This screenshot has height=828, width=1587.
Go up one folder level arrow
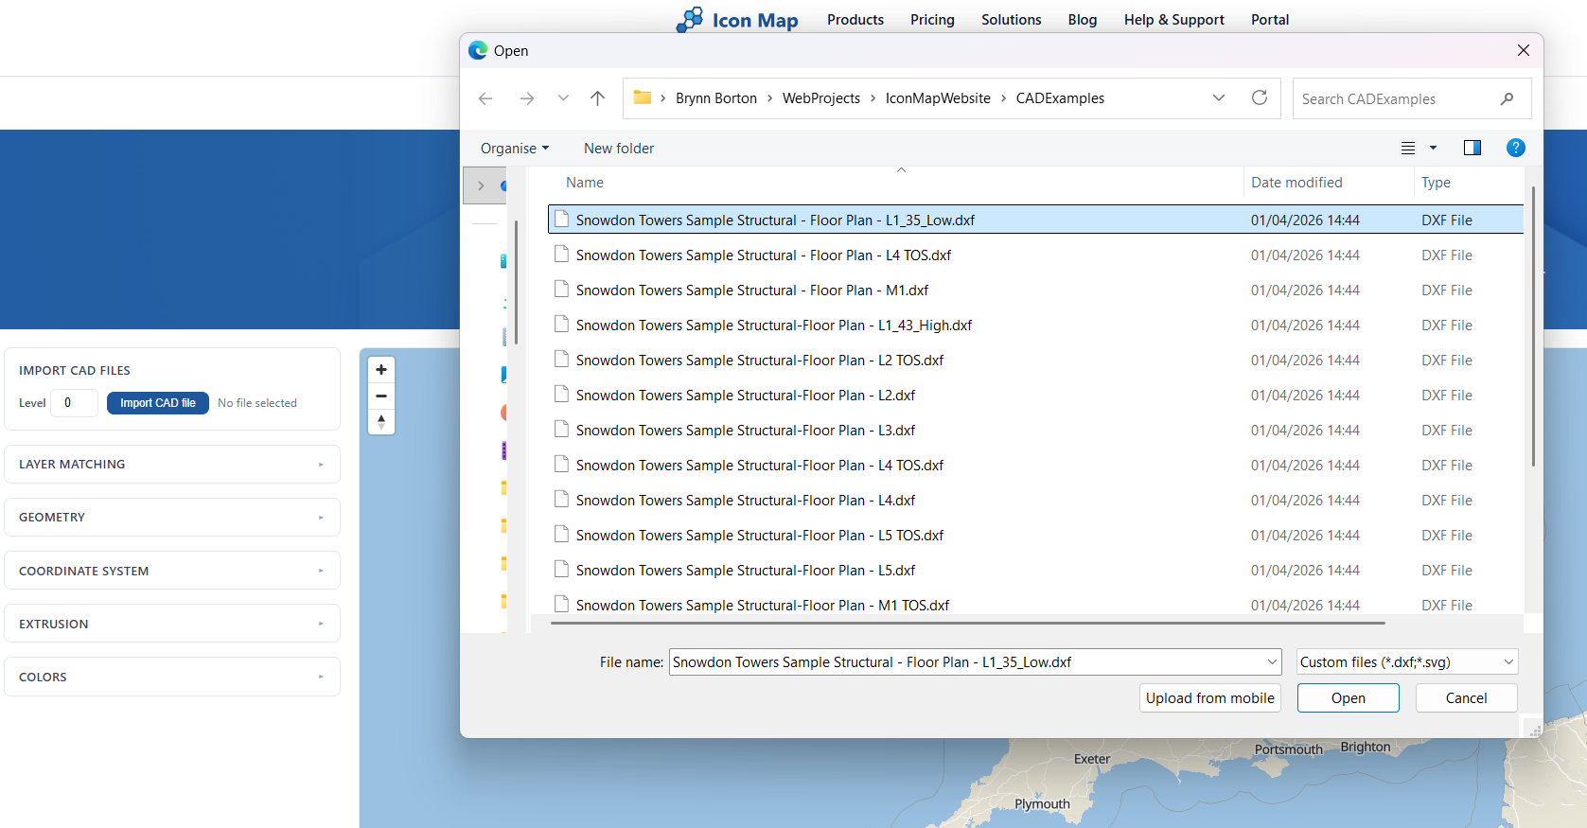tap(597, 98)
